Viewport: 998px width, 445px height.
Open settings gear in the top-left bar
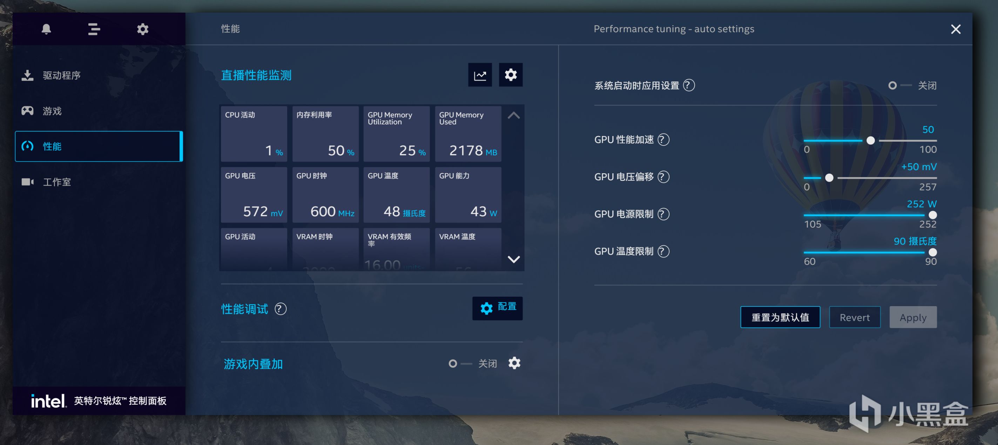click(143, 29)
